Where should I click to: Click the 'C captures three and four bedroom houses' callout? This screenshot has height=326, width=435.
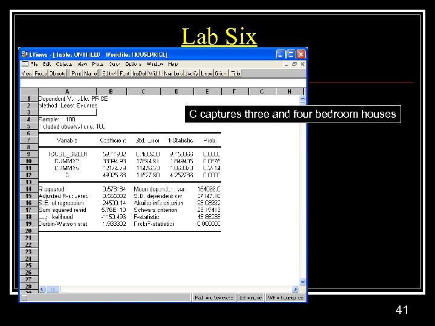tap(292, 114)
